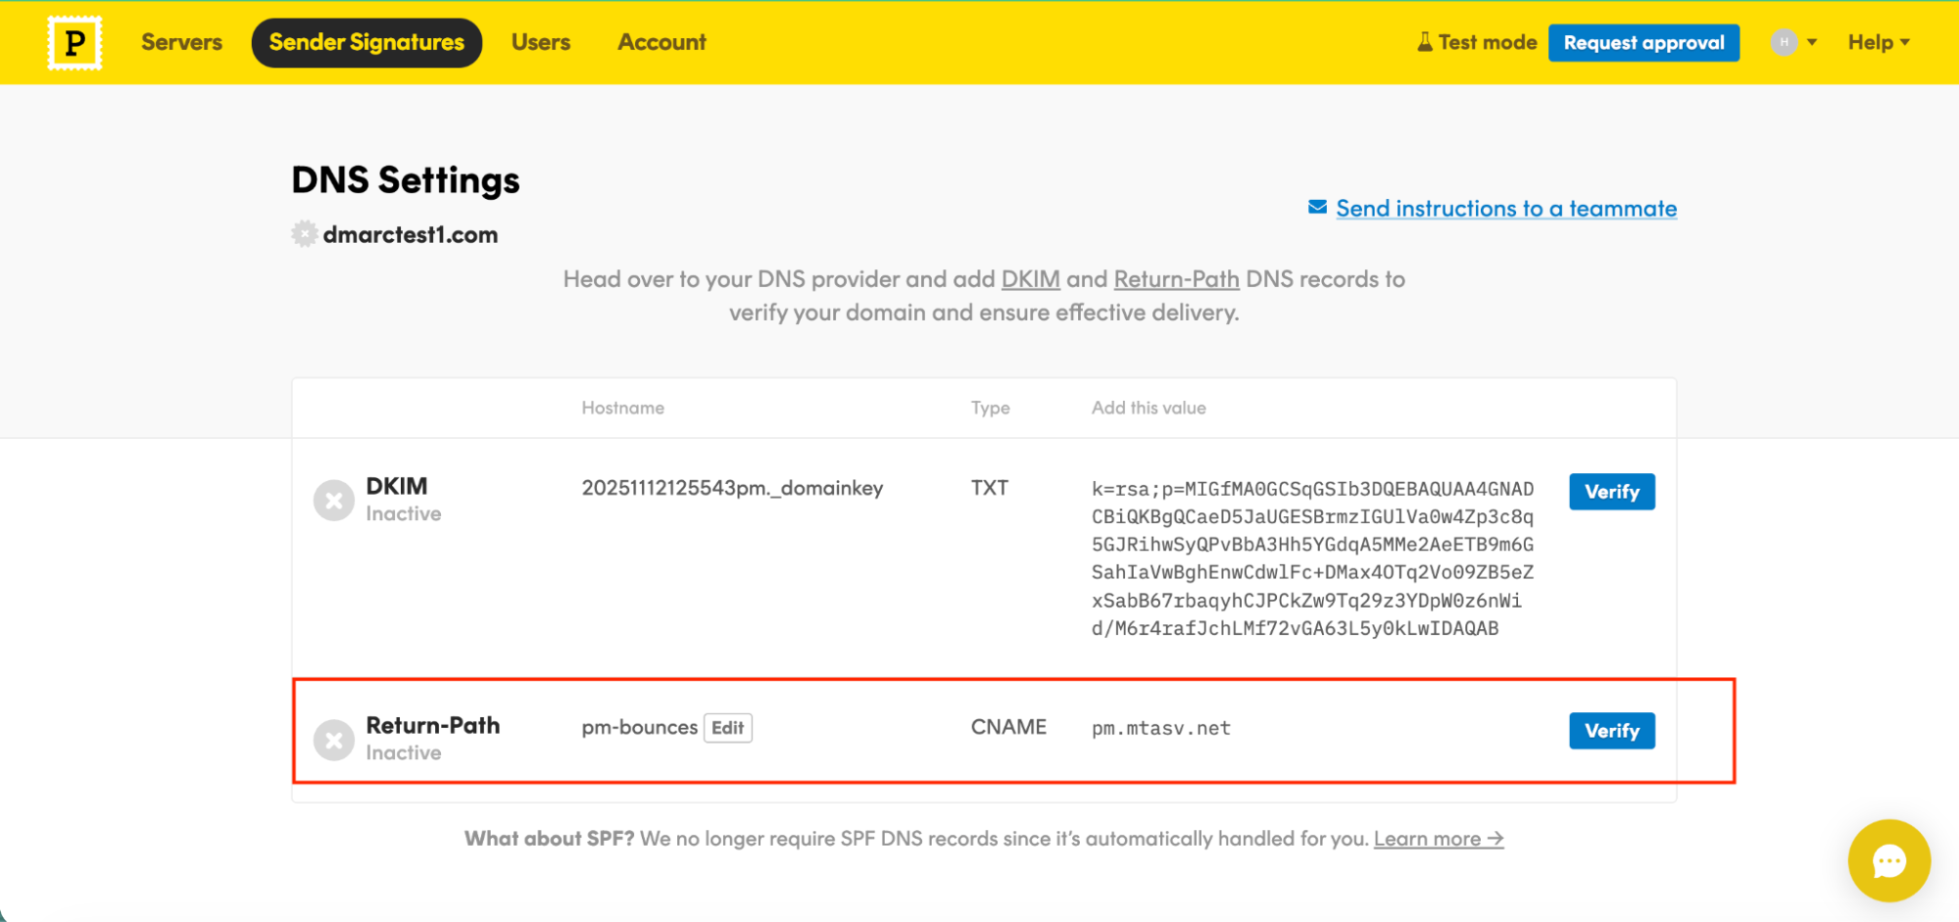1959x922 pixels.
Task: Open the Account menu
Action: pos(661,41)
